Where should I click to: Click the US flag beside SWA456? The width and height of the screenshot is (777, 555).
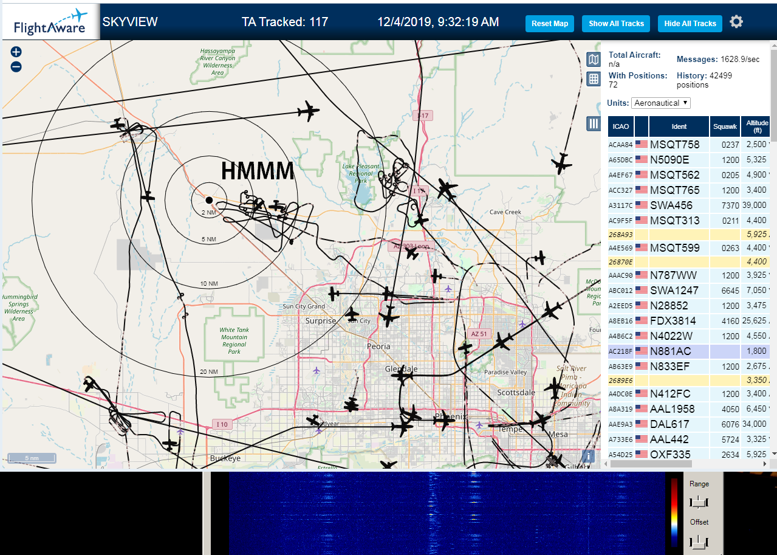(642, 205)
